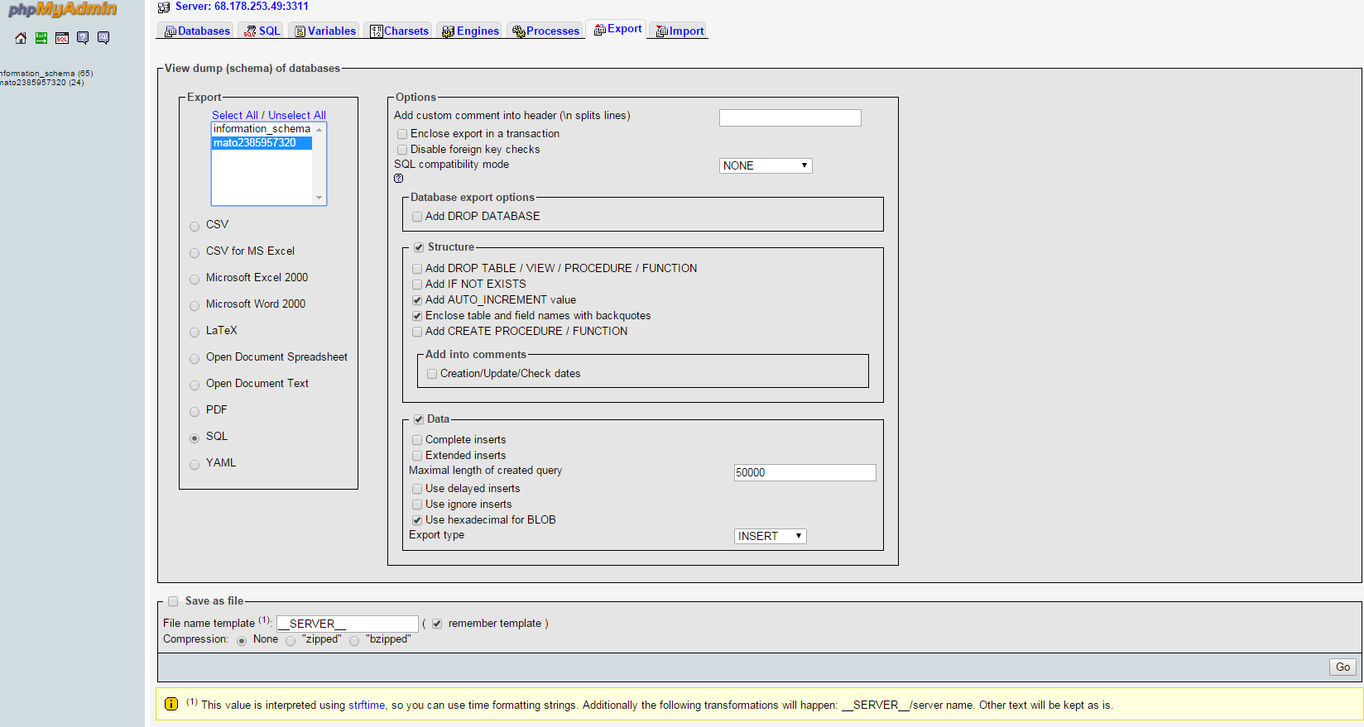Click the Select All link
The image size is (1364, 727).
pos(235,115)
